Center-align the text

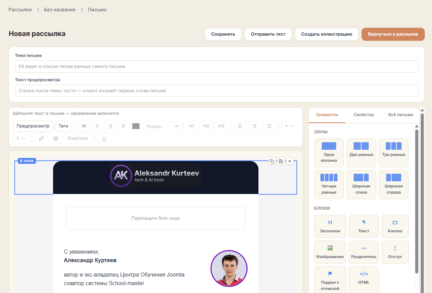255,126
